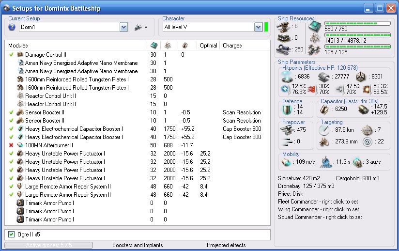
Task: Click second Heavy Electrochemical Capacitor Booster icon
Action: click(21, 137)
